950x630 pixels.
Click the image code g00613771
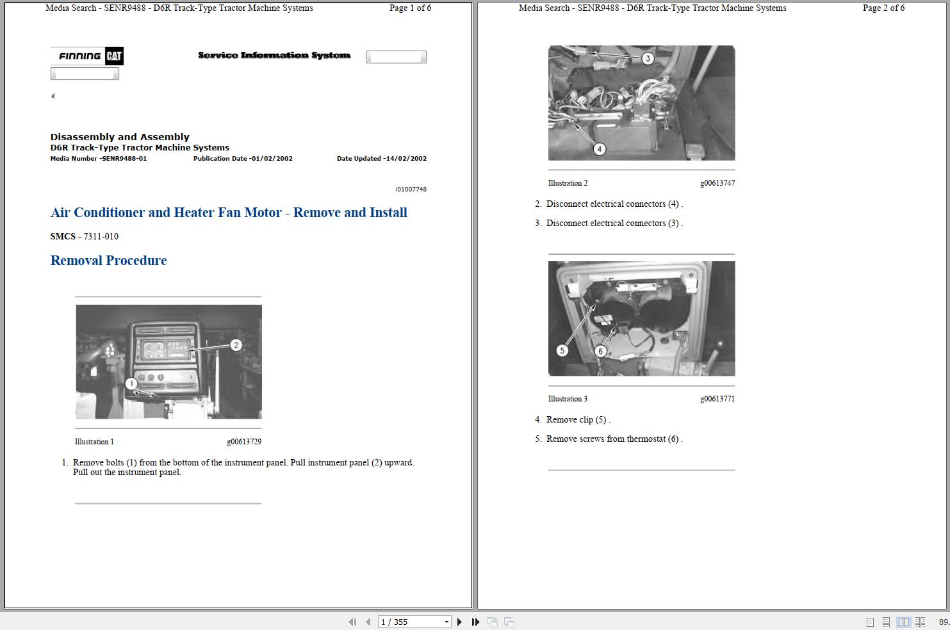point(717,399)
